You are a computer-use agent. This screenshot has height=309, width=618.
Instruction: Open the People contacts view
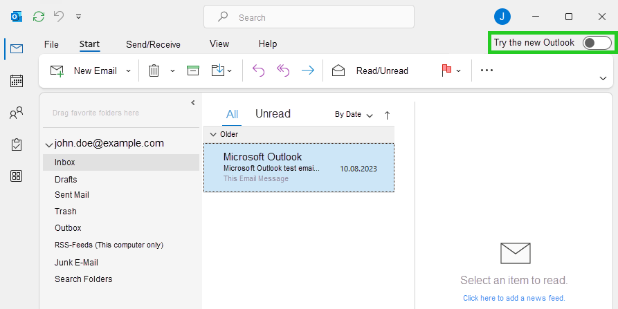[x=17, y=113]
